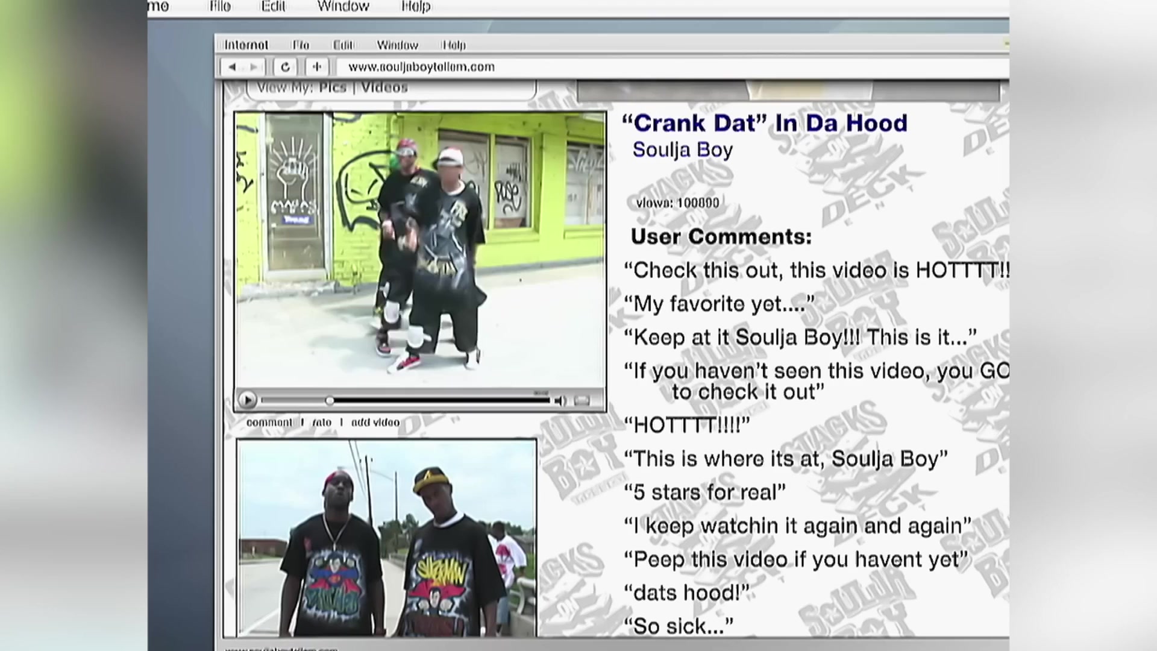Open the browser's inner File menu
This screenshot has height=651, width=1157.
301,45
